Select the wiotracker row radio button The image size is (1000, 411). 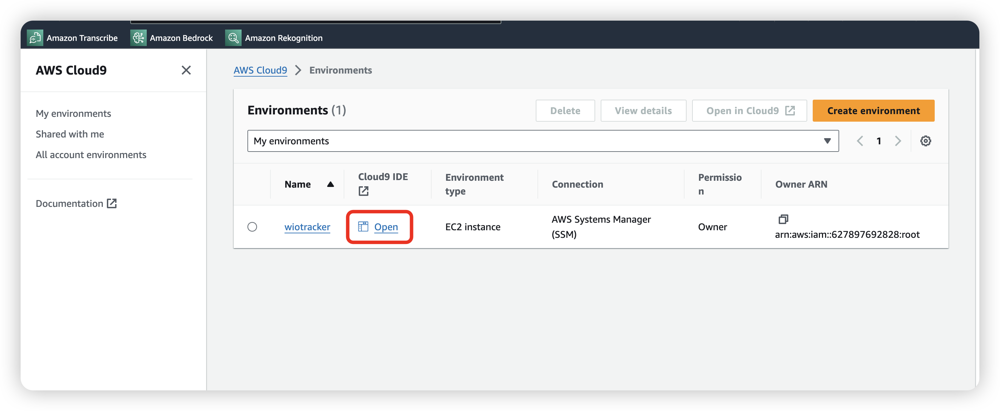point(252,227)
